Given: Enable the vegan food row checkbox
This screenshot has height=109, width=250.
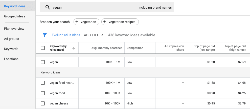Looking at the screenshot, I should pos(43,93).
